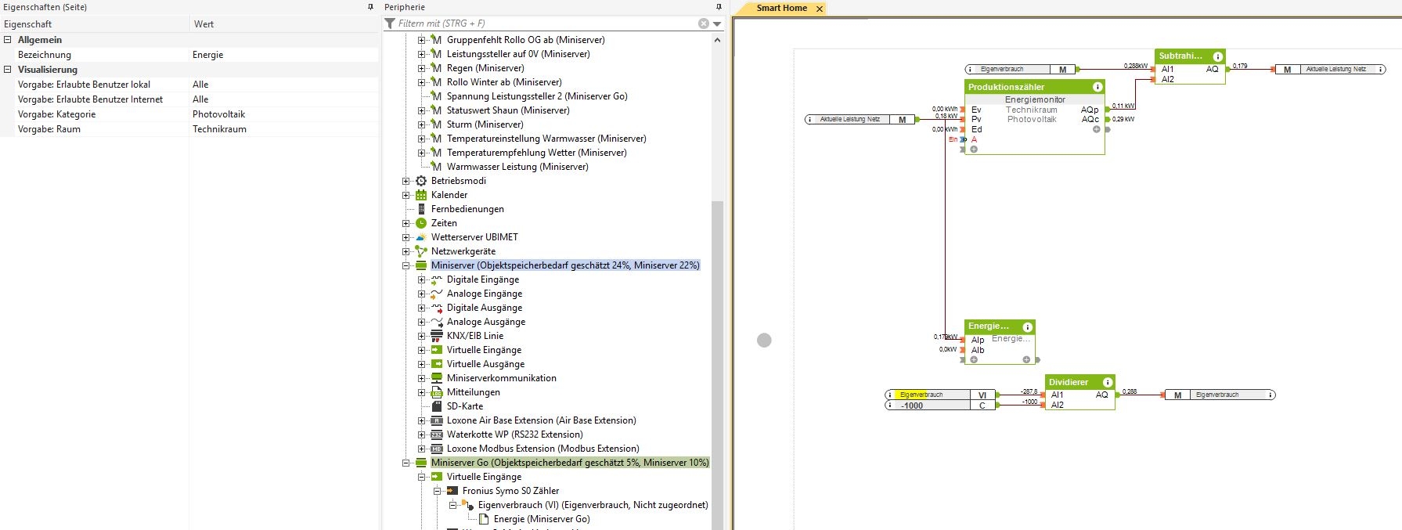Click the Kalender icon in tree

pos(421,195)
